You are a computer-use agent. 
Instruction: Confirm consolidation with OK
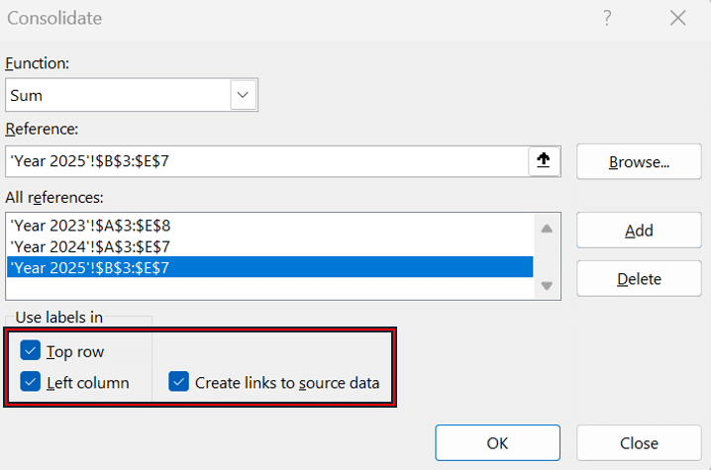(x=497, y=443)
